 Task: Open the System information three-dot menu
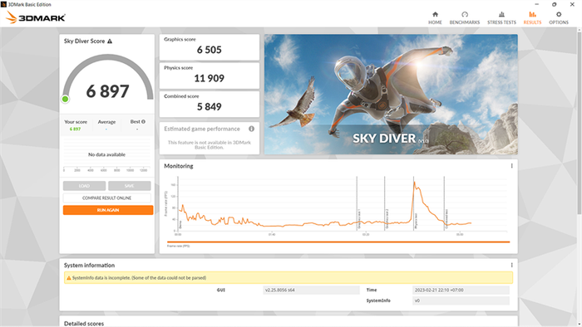click(x=511, y=265)
